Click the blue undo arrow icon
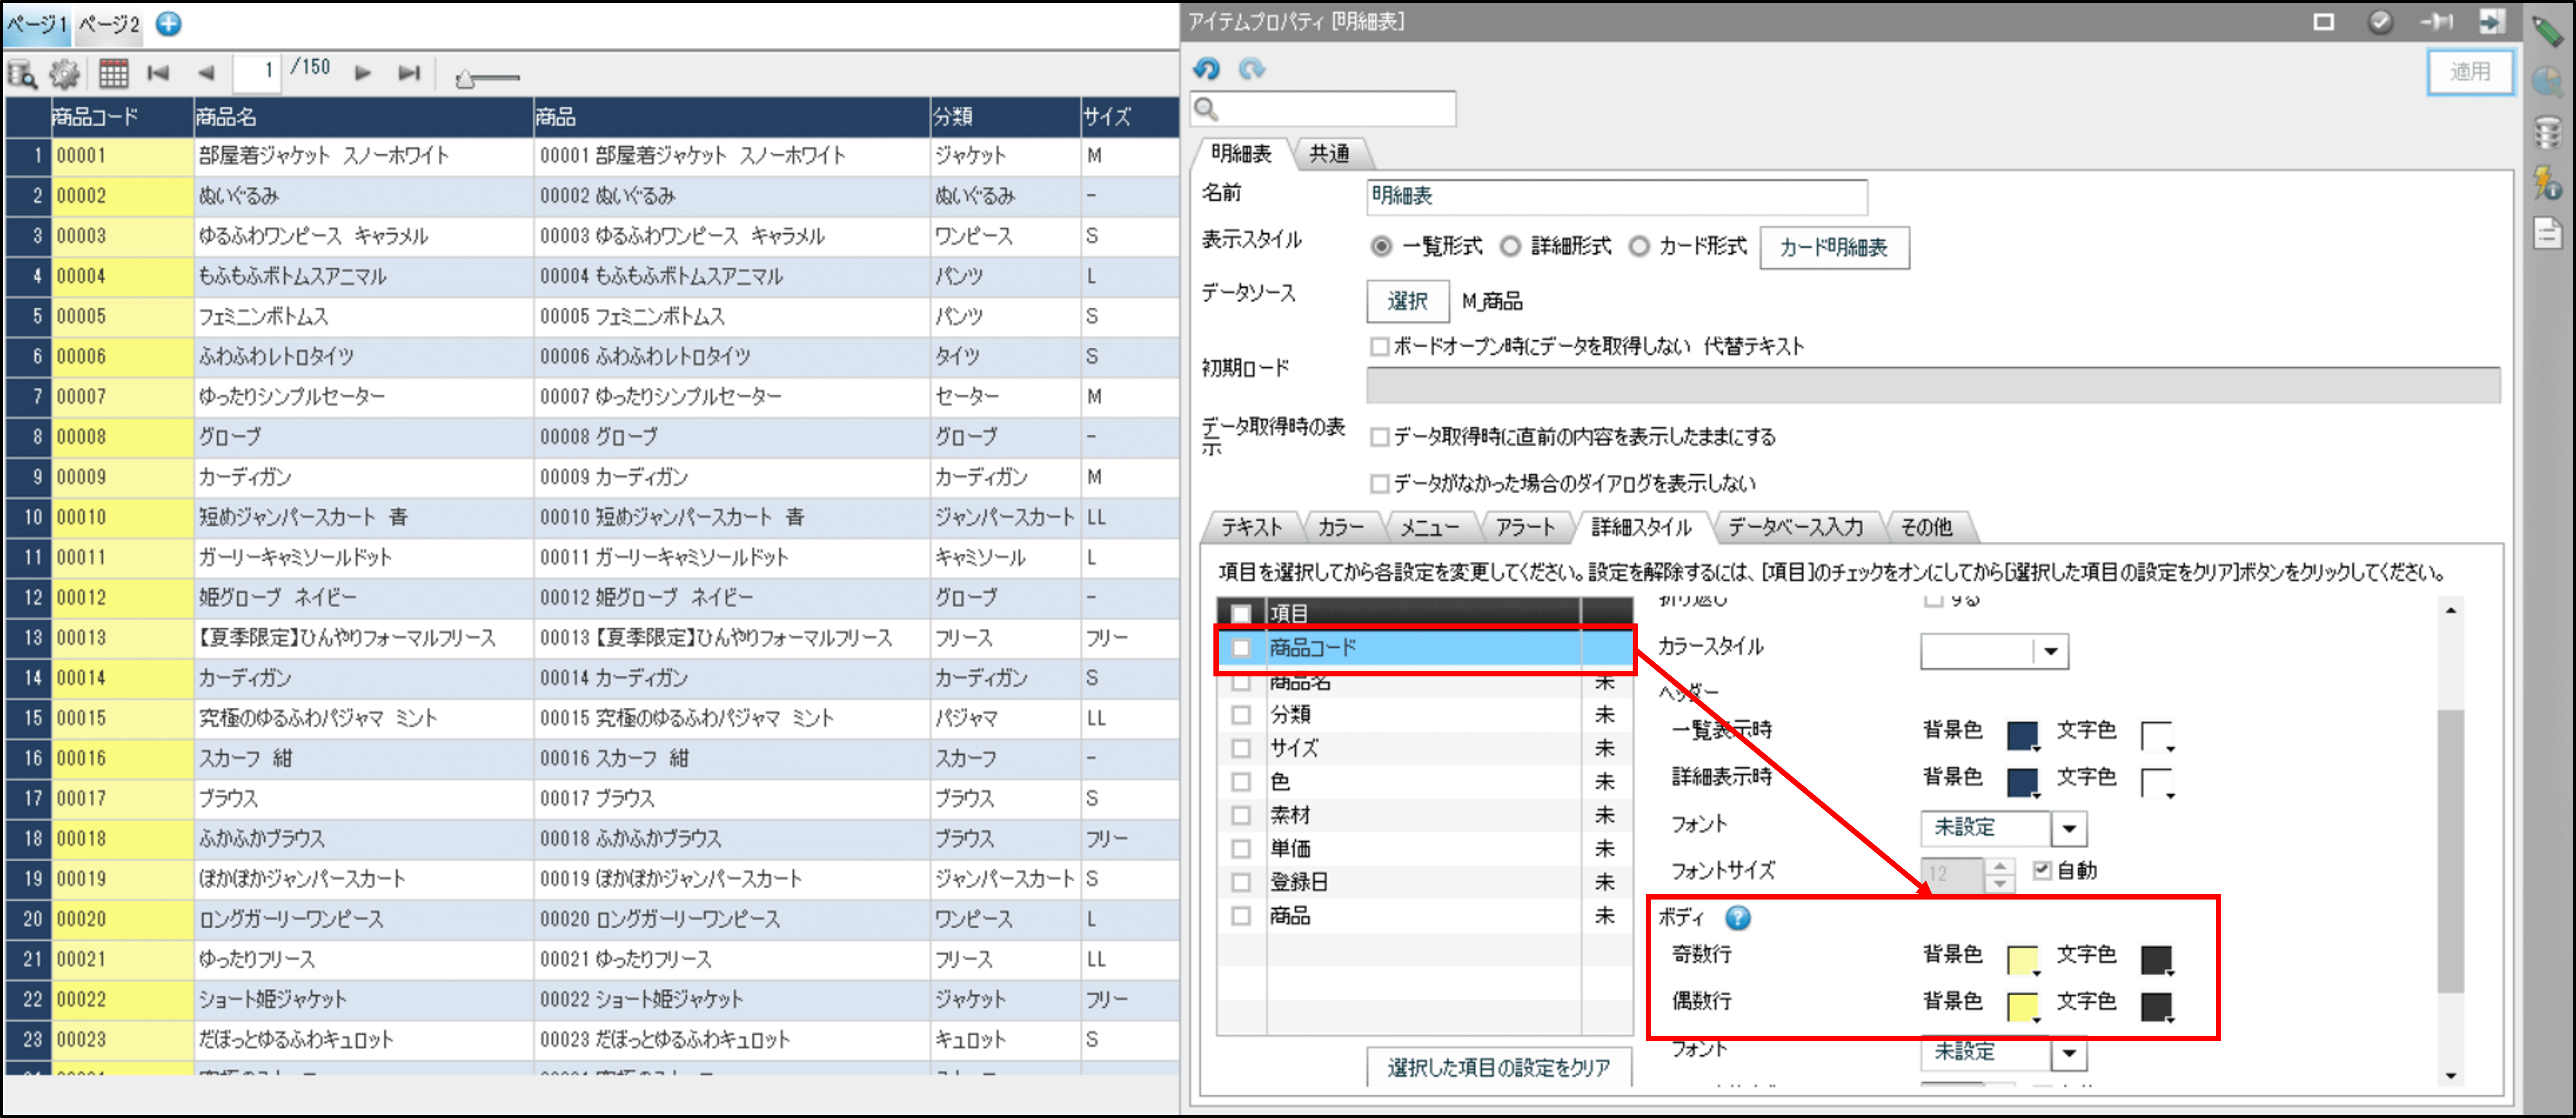Viewport: 2576px width, 1118px height. point(1207,69)
